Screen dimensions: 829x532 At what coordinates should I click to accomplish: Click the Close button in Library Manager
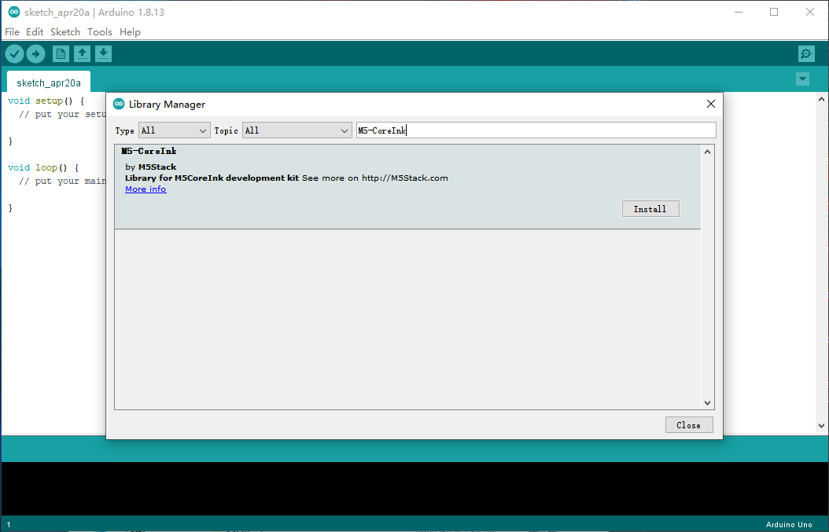tap(689, 425)
